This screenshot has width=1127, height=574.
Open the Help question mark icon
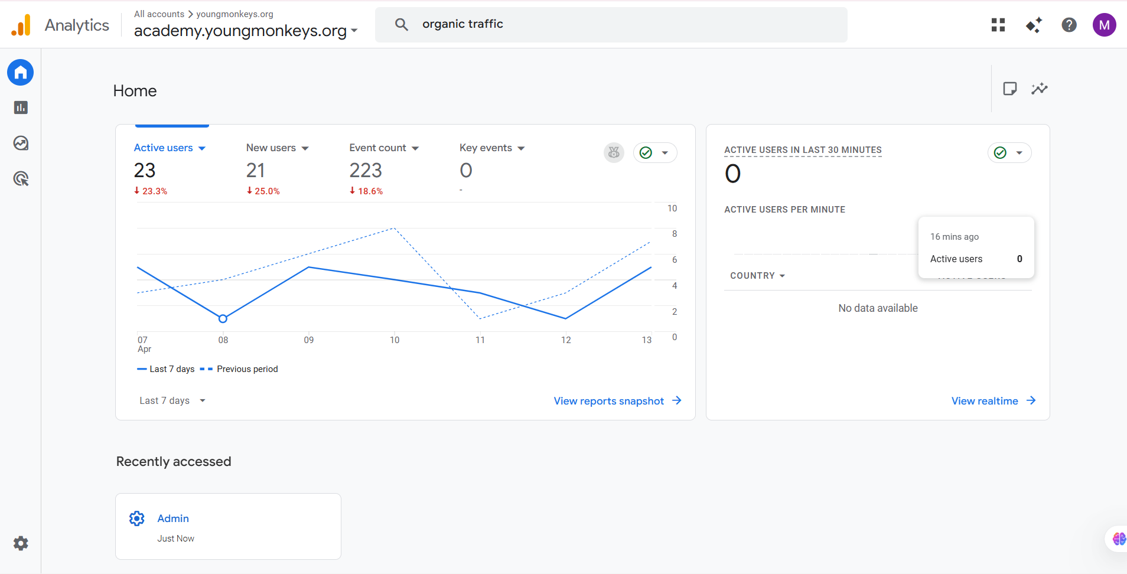pos(1069,25)
